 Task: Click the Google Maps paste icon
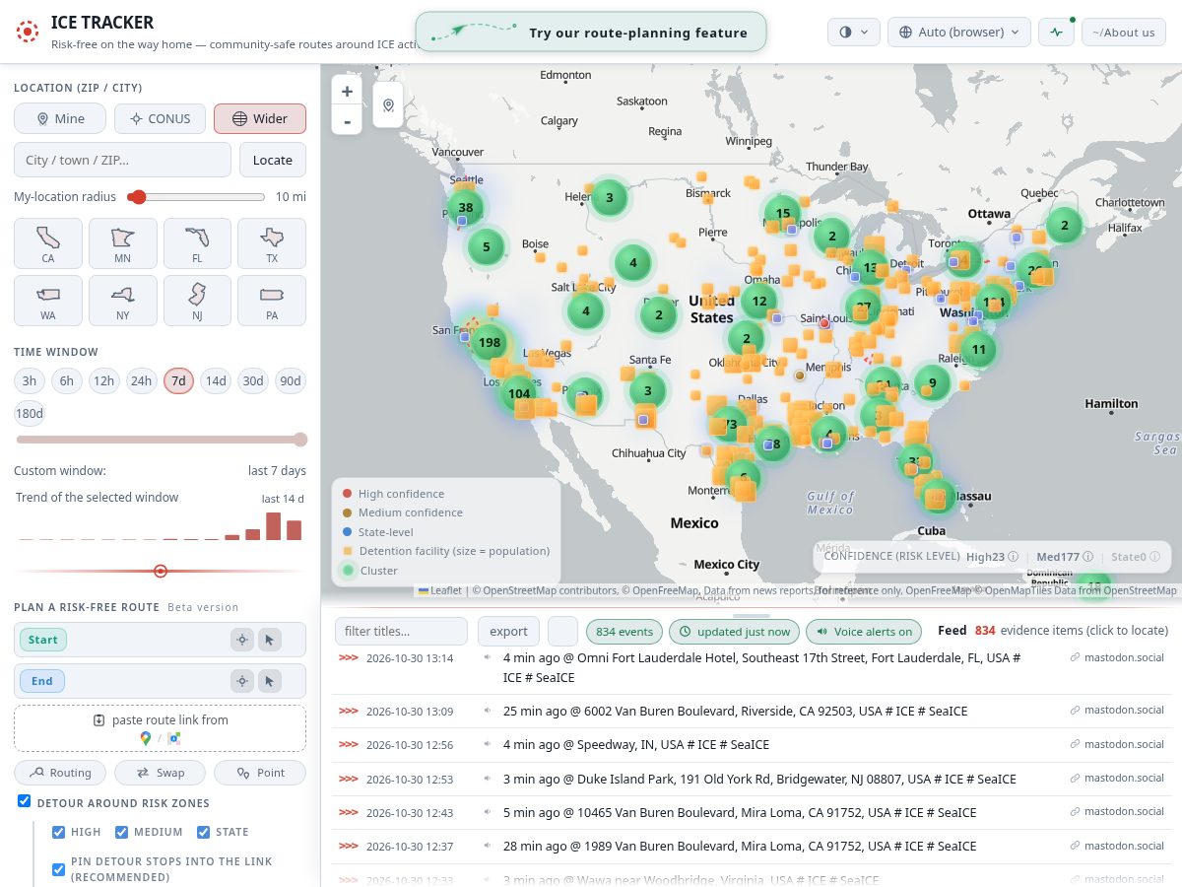click(x=146, y=737)
